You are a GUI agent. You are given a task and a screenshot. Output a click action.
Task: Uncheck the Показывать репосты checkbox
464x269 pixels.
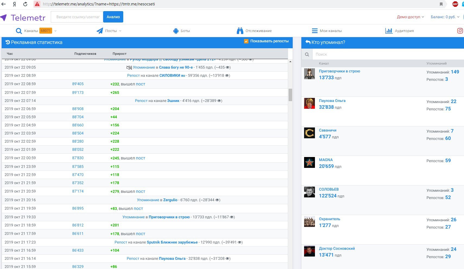pos(246,41)
